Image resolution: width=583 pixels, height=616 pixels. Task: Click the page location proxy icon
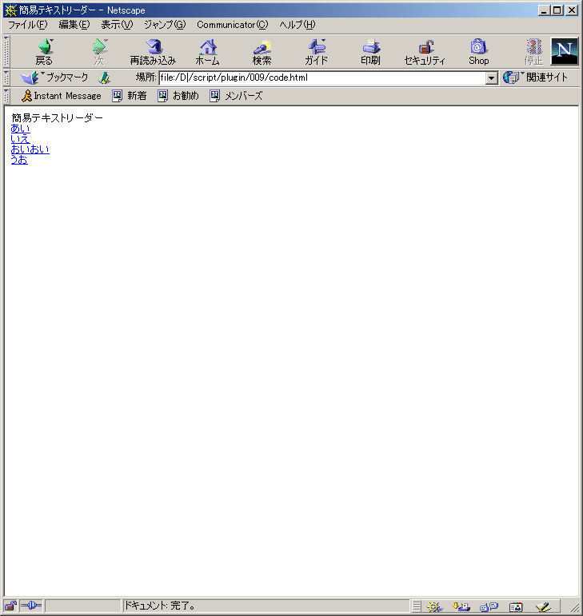[x=104, y=77]
